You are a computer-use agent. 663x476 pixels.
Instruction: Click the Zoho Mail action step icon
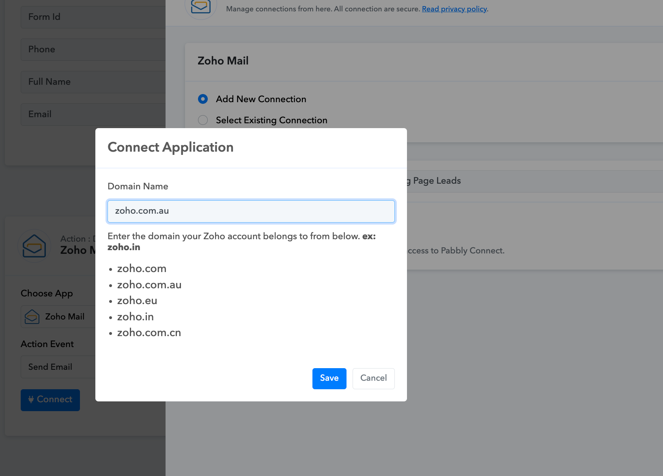[x=34, y=246]
